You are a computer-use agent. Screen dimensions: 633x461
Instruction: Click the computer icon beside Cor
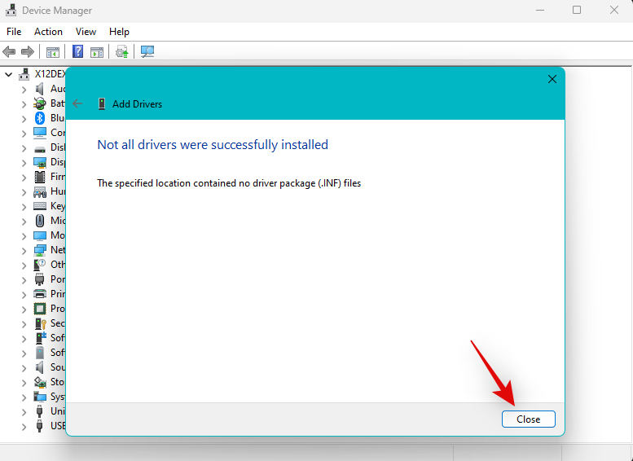coord(40,133)
